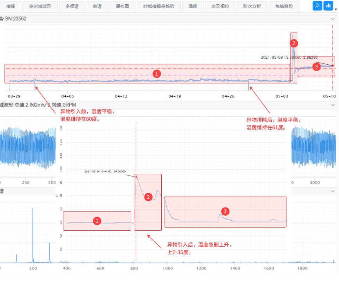Open the 瀑布图 waterfall tab
The height and width of the screenshot is (296, 339).
click(x=123, y=6)
